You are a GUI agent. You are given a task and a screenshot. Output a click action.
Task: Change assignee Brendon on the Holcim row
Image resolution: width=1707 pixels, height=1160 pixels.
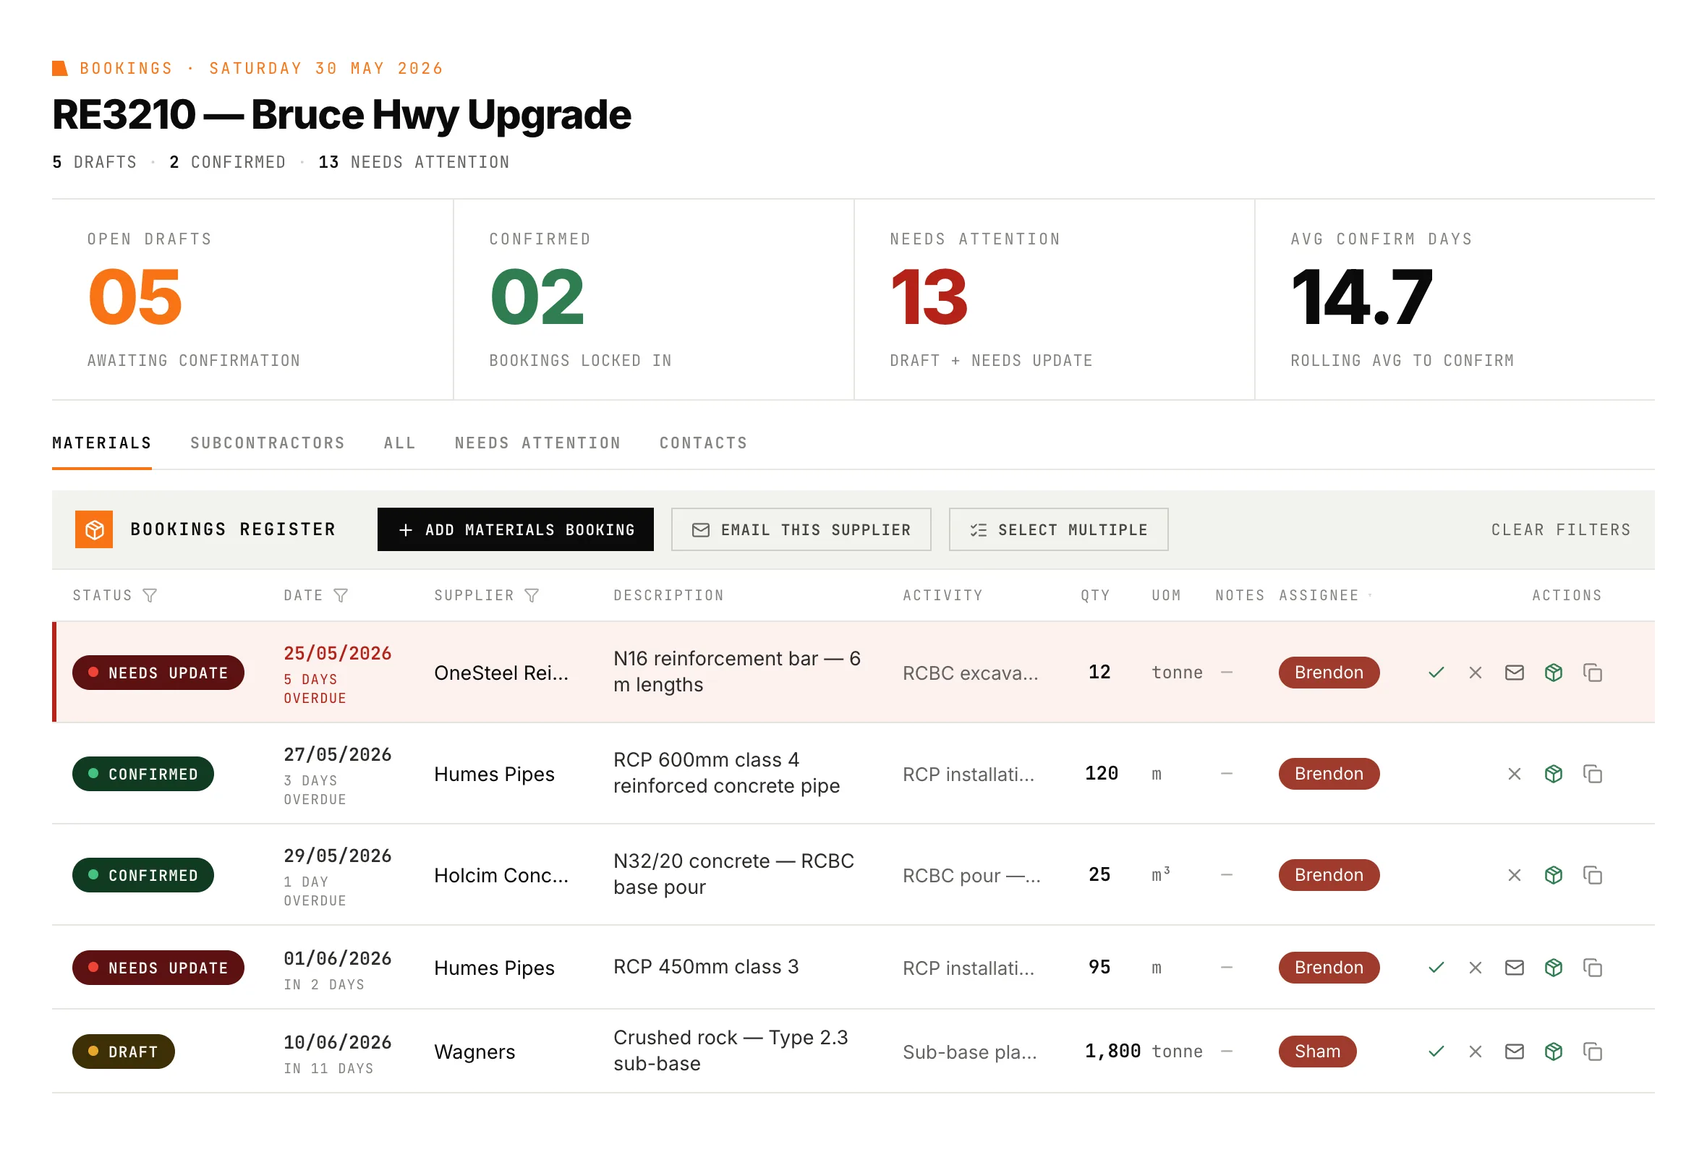pyautogui.click(x=1329, y=875)
